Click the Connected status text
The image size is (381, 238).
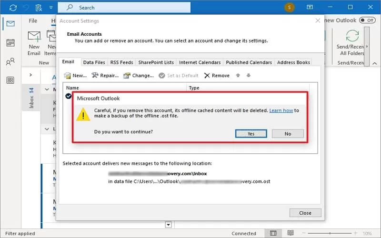point(244,233)
